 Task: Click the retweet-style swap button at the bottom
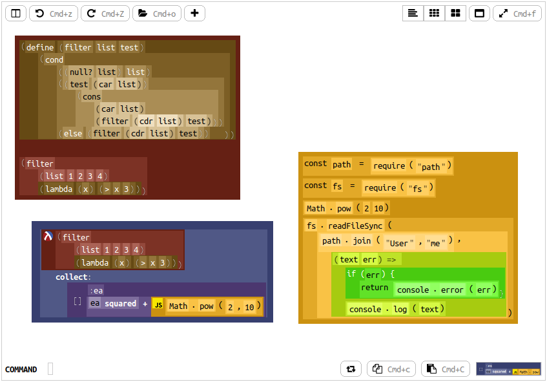click(351, 369)
